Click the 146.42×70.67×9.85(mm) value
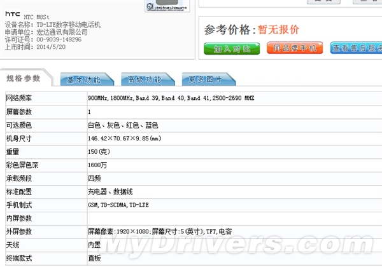 coord(125,139)
